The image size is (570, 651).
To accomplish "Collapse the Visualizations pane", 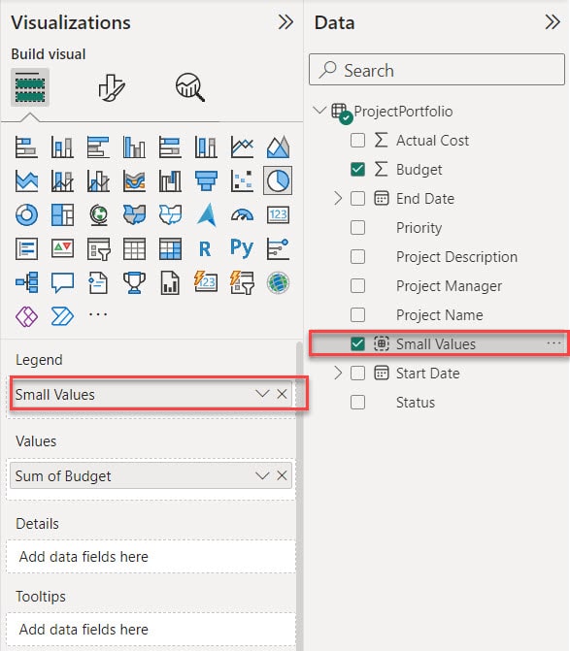I will point(285,22).
